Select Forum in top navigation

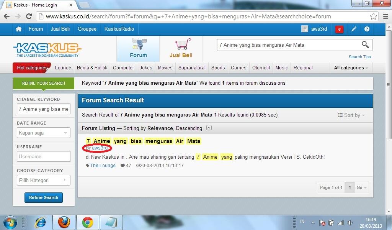point(36,29)
